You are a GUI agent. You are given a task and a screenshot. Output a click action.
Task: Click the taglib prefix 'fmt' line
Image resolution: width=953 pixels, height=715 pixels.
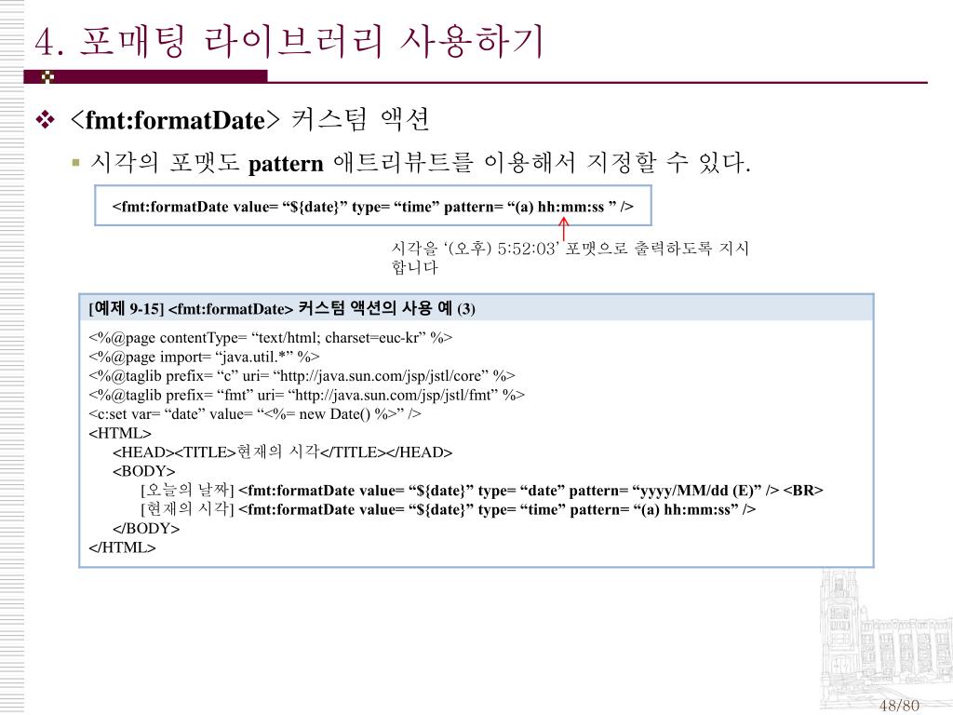click(307, 395)
